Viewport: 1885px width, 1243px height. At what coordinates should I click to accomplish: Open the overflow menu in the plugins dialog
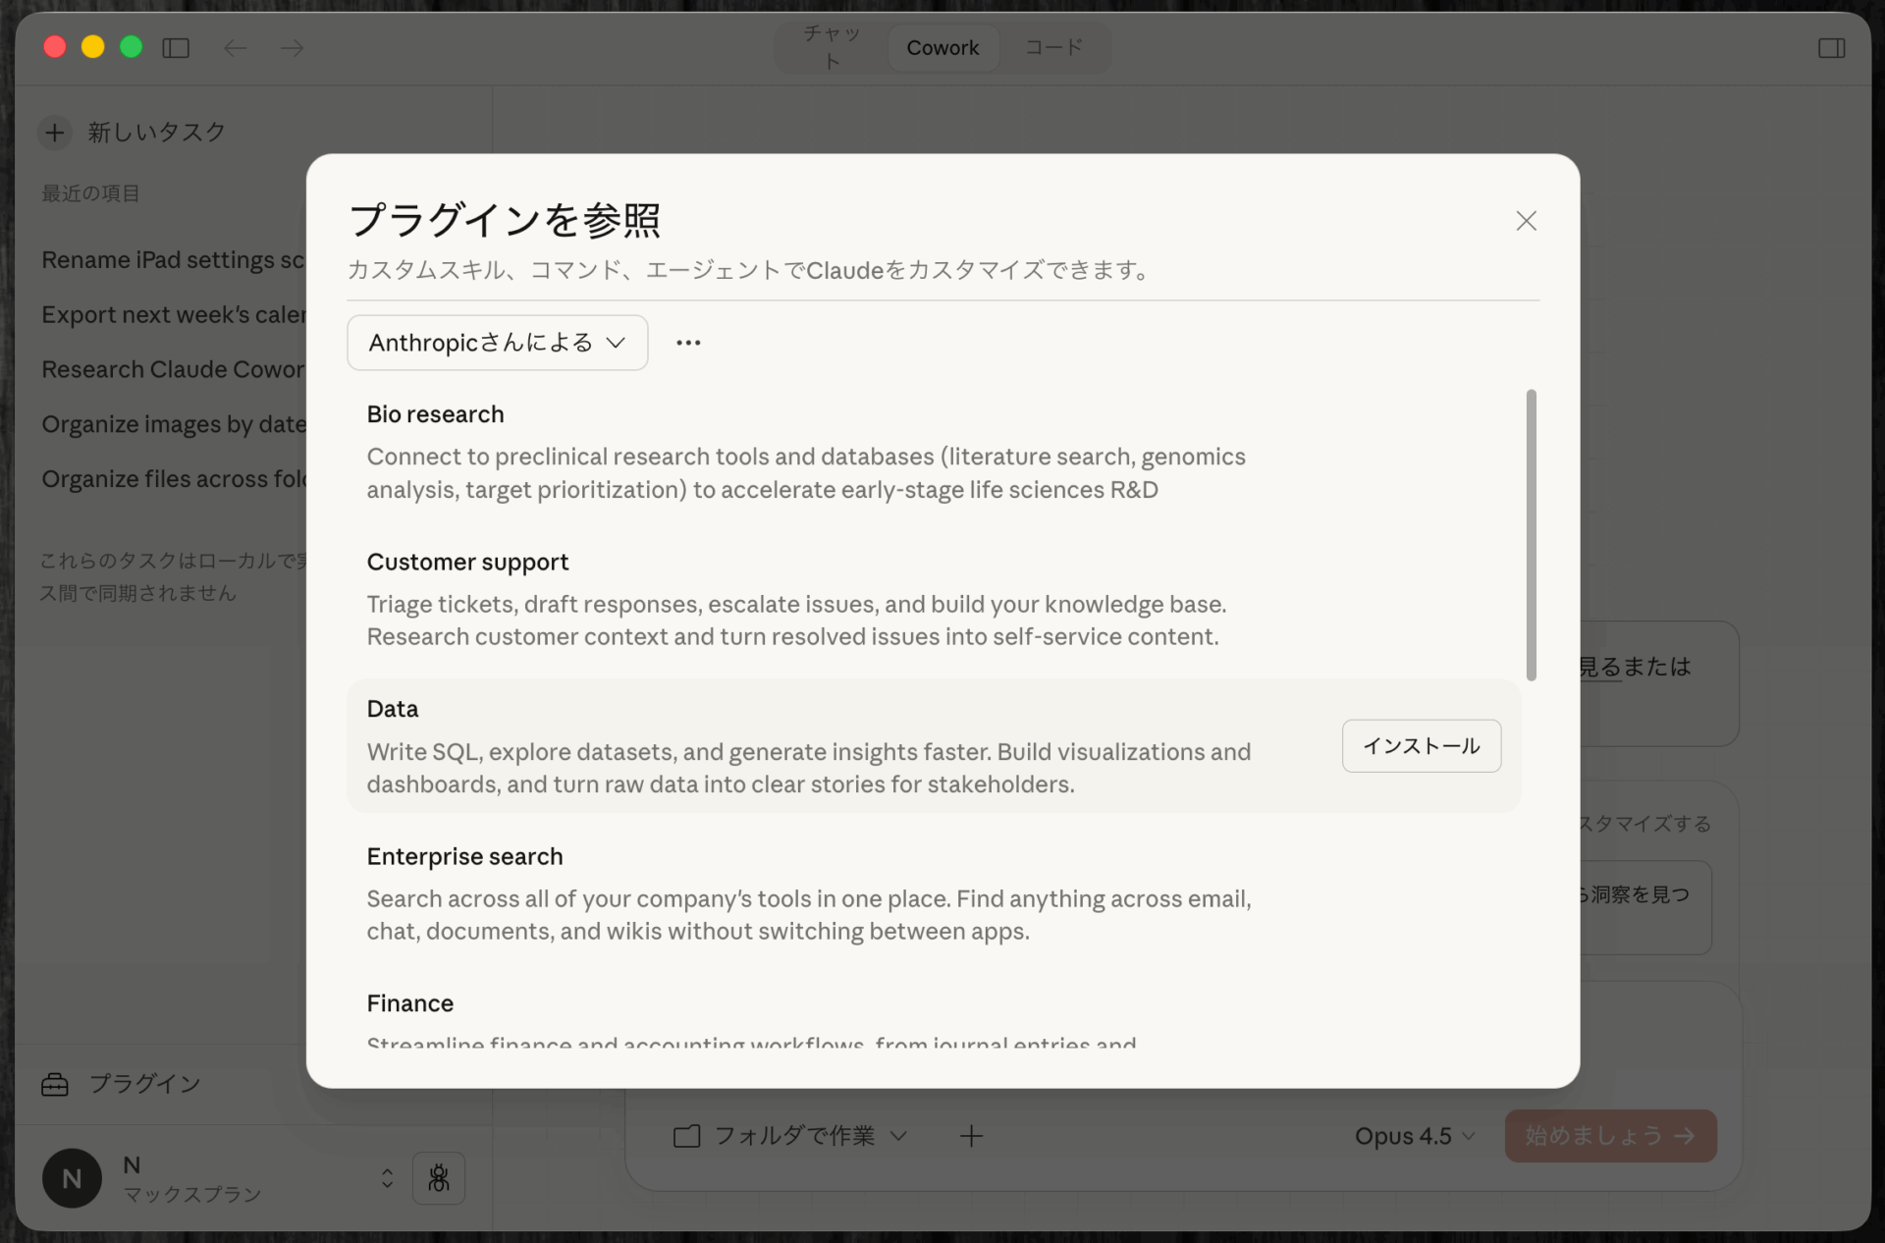(x=687, y=342)
